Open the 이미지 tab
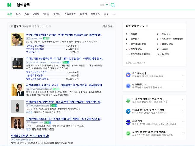195x146 pixels. coord(46,14)
